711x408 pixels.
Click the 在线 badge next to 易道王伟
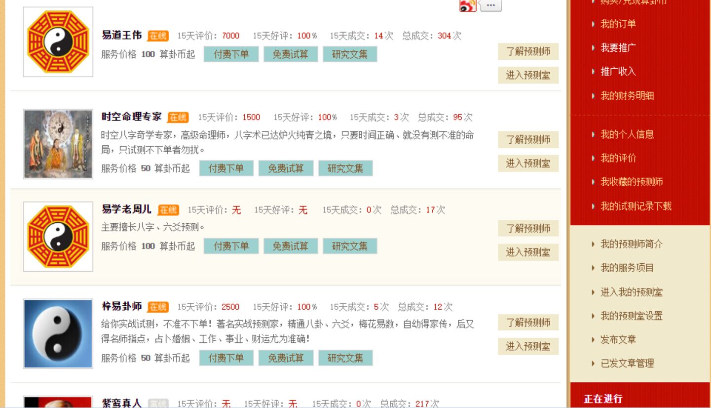point(158,36)
